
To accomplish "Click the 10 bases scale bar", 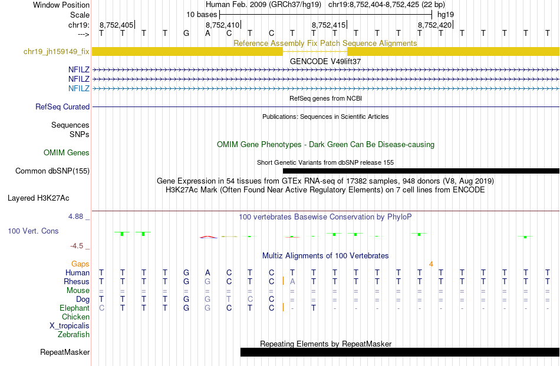I will (x=326, y=15).
